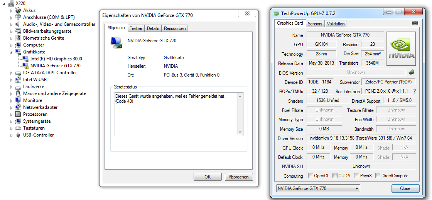This screenshot has height=200, width=432.
Task: Open the Ressourcen tab
Action: click(175, 28)
